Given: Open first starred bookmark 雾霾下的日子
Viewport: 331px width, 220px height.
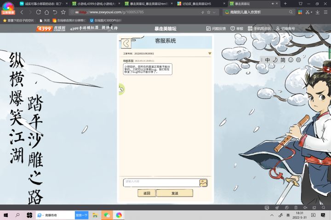Looking at the screenshot, I should [18, 21].
